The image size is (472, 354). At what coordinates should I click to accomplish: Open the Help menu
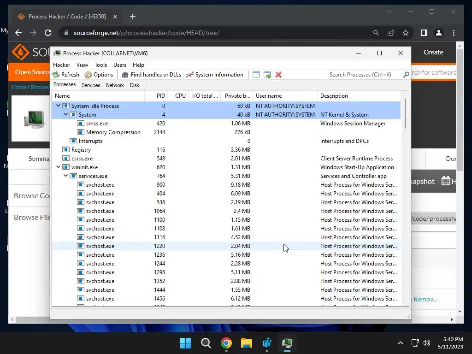138,65
